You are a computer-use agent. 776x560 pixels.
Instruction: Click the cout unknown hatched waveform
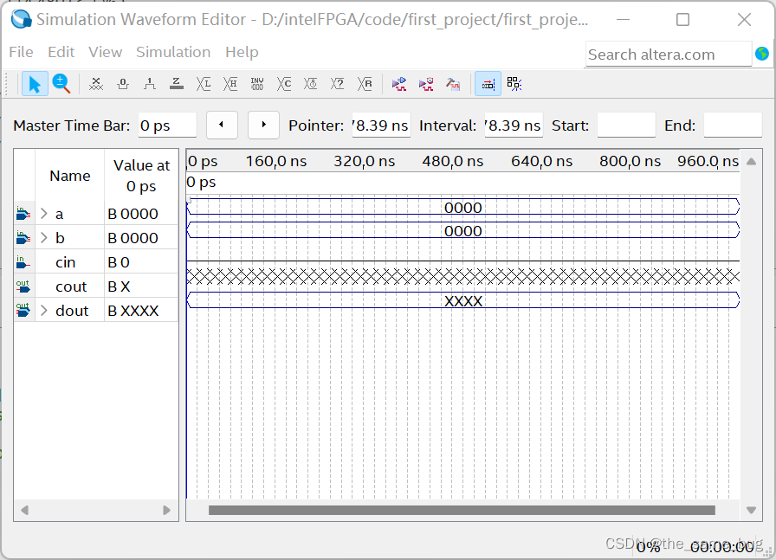click(463, 276)
